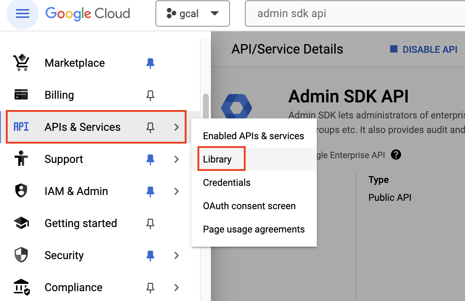Screen dimensions: 465x301
Task: Click the Type column label
Action: [378, 180]
